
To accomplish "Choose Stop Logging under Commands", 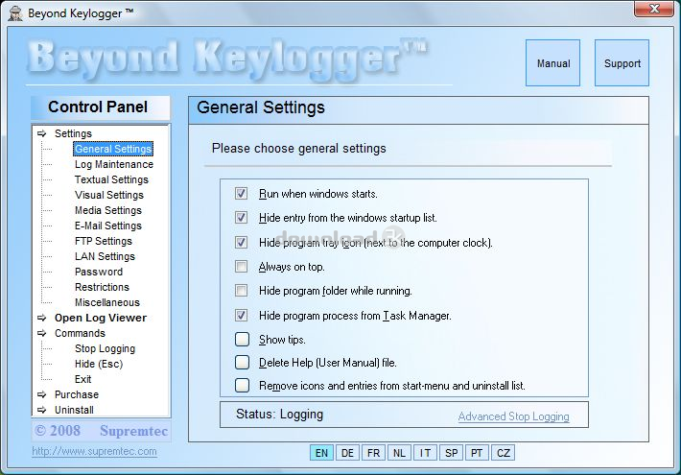I will [x=105, y=348].
